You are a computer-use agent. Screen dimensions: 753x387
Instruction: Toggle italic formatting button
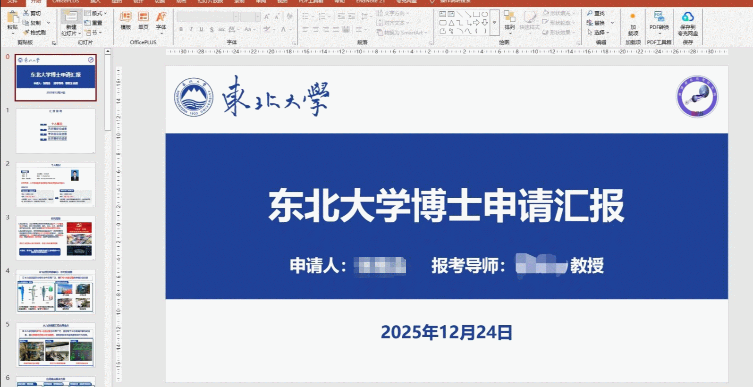(191, 29)
